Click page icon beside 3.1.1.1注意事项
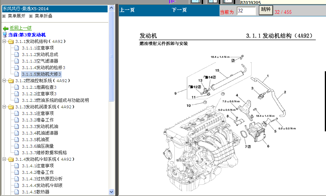Viewport: 326px width, 196px height. (17, 48)
